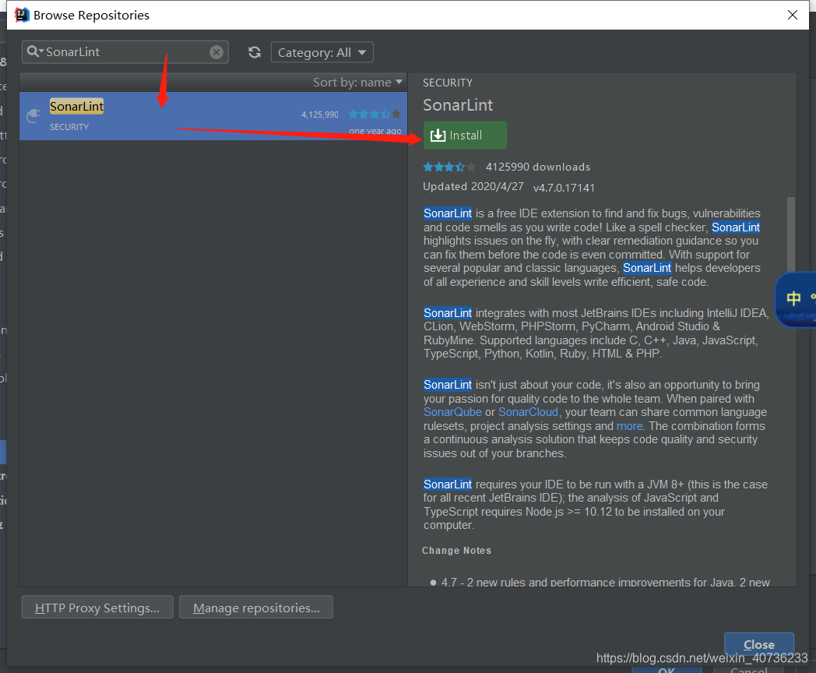Click the SECURITY label in the SonarLint row
816x673 pixels.
coord(69,127)
